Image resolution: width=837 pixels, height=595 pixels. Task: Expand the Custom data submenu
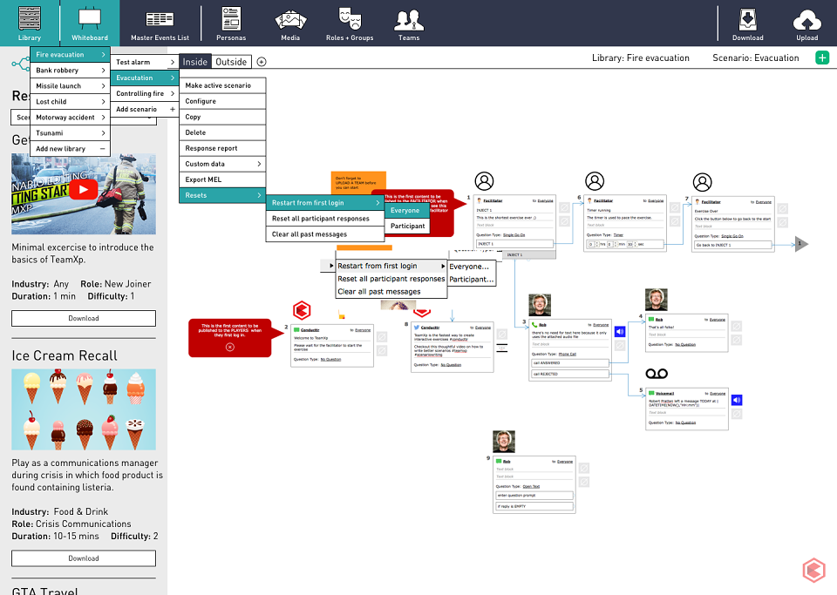[222, 164]
